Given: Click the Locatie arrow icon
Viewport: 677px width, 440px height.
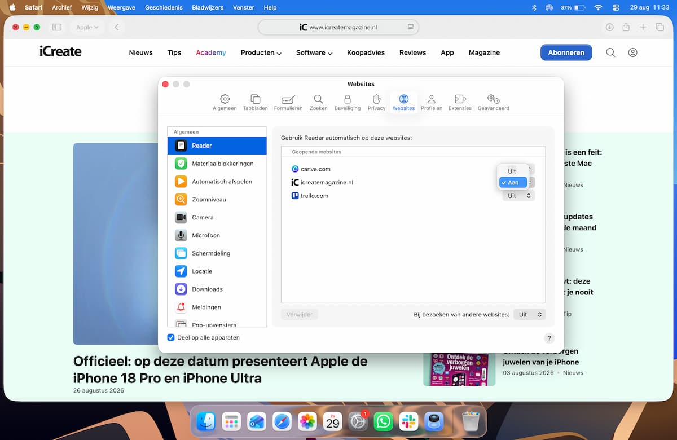Looking at the screenshot, I should pos(181,271).
